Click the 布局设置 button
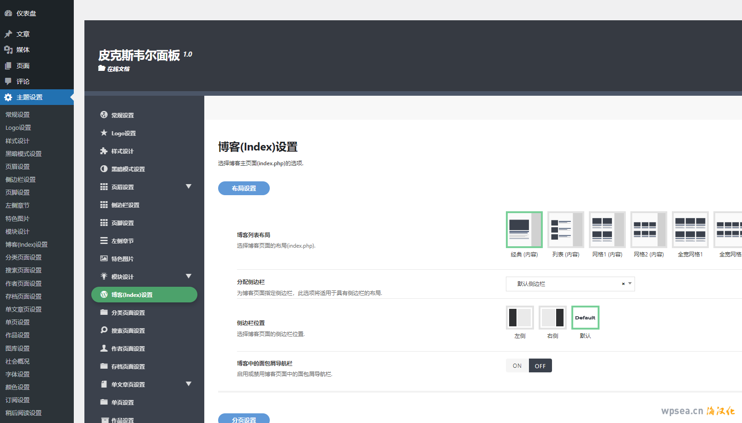Image resolution: width=742 pixels, height=423 pixels. [x=243, y=188]
